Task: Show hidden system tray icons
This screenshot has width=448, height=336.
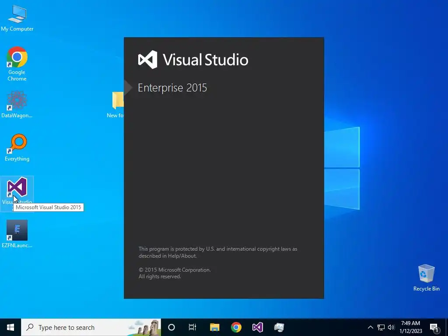Action: 370,327
